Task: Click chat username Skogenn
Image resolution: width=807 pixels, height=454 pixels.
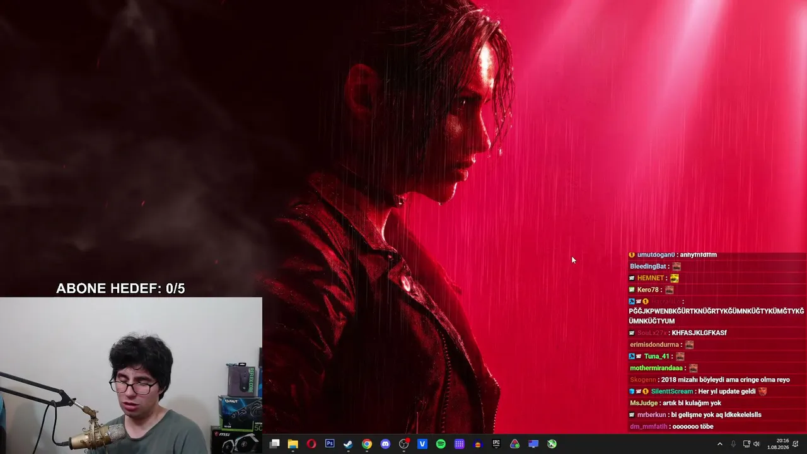Action: click(643, 380)
